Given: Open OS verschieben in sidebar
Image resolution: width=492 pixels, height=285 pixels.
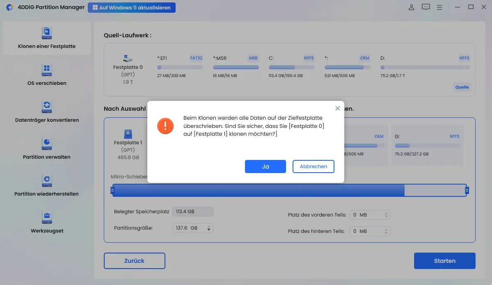Looking at the screenshot, I should click(x=47, y=75).
